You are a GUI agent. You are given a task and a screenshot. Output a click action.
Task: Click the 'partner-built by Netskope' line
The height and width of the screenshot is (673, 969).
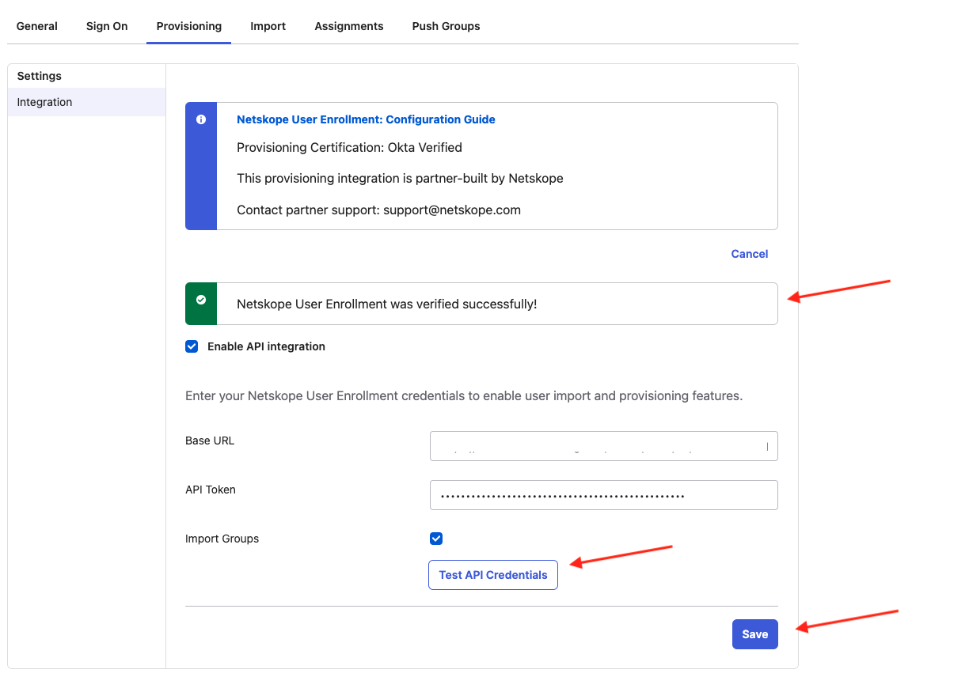[400, 179]
